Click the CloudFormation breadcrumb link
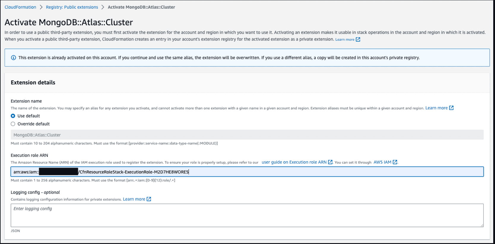The height and width of the screenshot is (244, 495). point(20,7)
